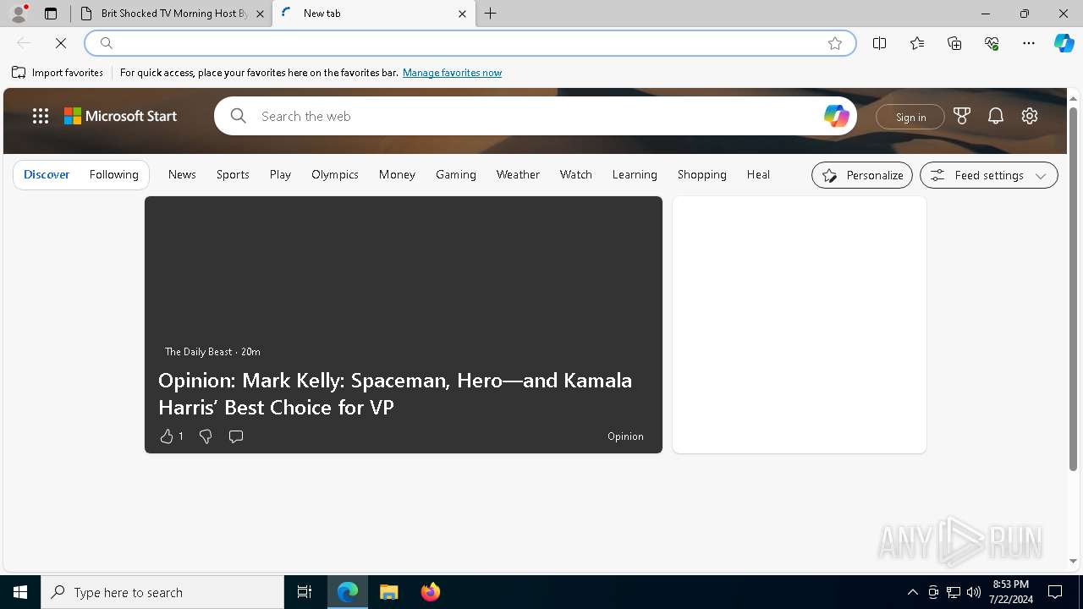This screenshot has width=1083, height=609.
Task: Open Windows notification center
Action: [x=1055, y=592]
